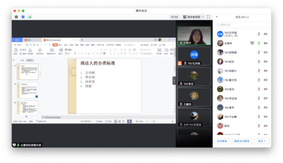Check the green network signal icon
The width and height of the screenshot is (283, 163).
(x=30, y=17)
